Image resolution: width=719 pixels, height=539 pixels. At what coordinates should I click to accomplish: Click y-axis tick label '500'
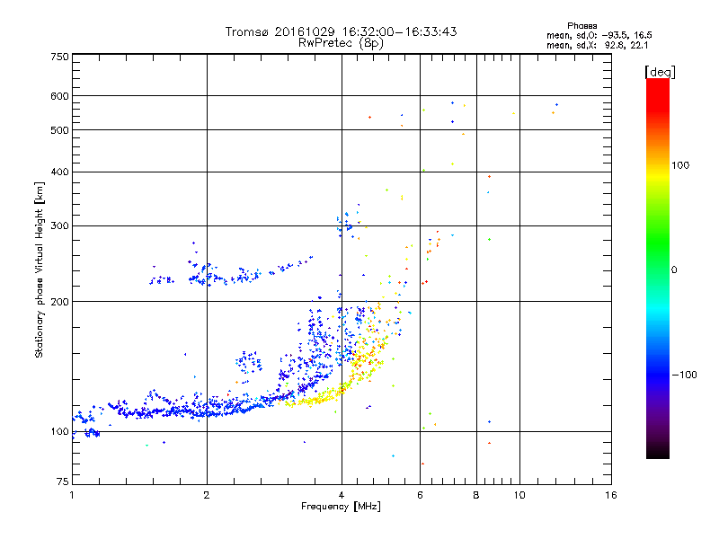click(59, 130)
